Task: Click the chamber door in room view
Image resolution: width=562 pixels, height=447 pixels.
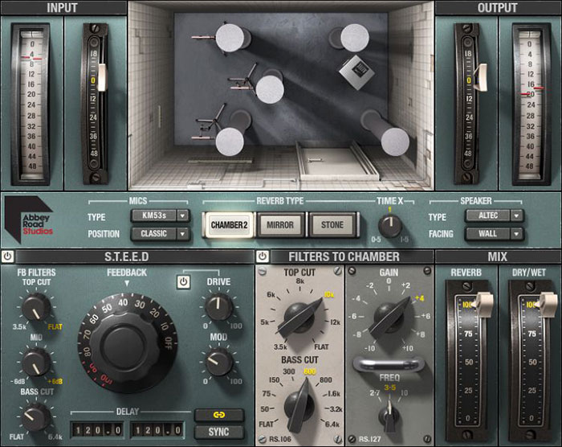Action: pyautogui.click(x=336, y=162)
